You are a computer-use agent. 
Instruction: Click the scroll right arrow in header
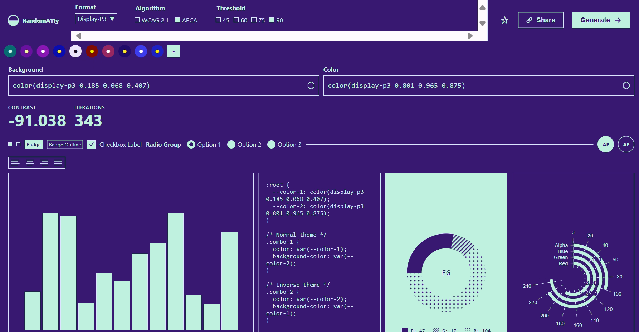[470, 36]
